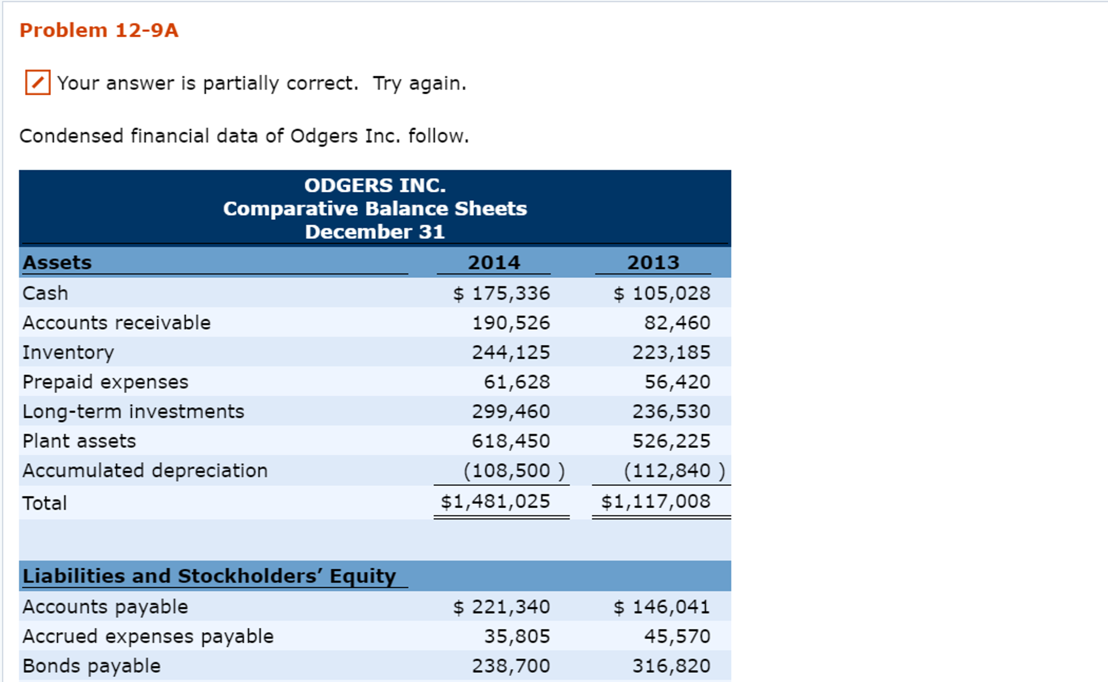Viewport: 1108px width, 682px height.
Task: Click the partially correct pencil icon
Action: pos(37,82)
